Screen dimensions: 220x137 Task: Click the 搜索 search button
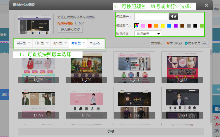[174, 17]
